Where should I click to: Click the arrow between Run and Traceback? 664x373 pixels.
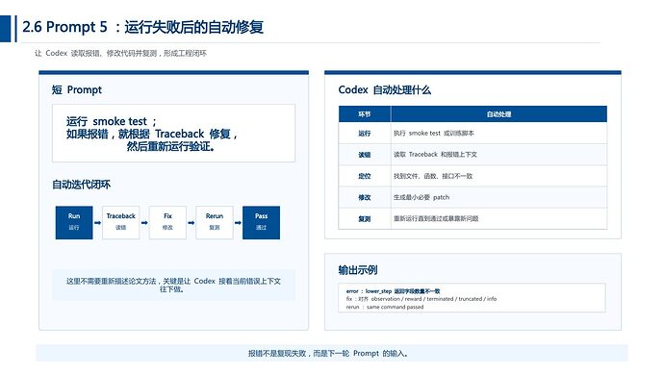97,223
